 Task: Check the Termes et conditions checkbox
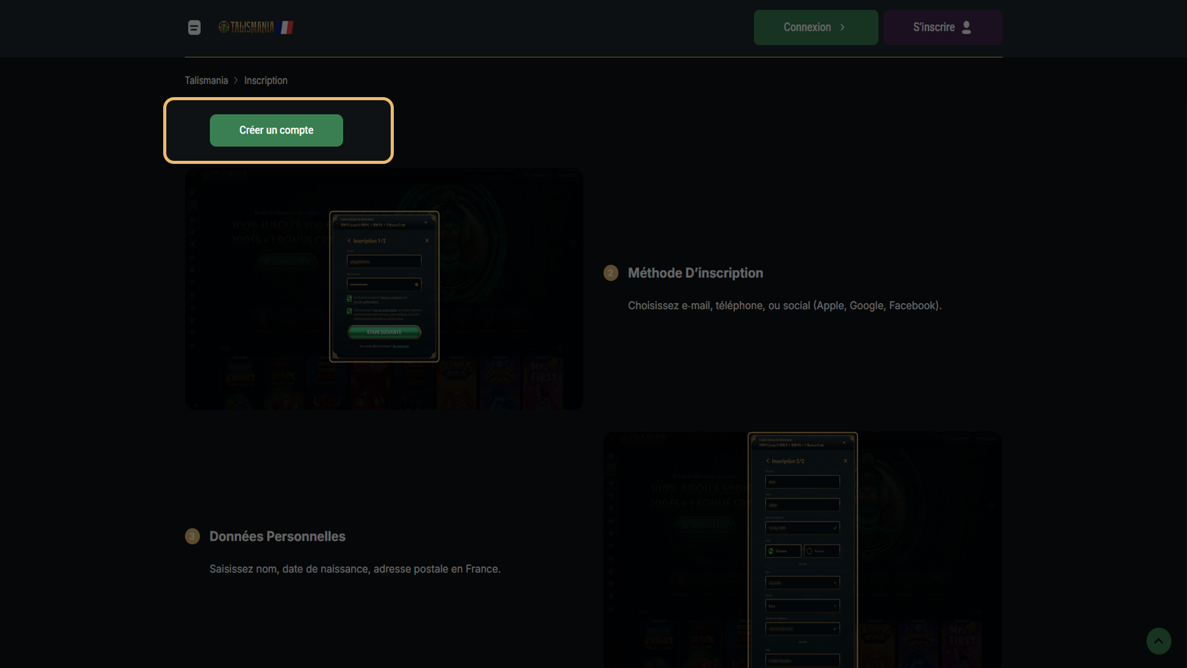[349, 299]
